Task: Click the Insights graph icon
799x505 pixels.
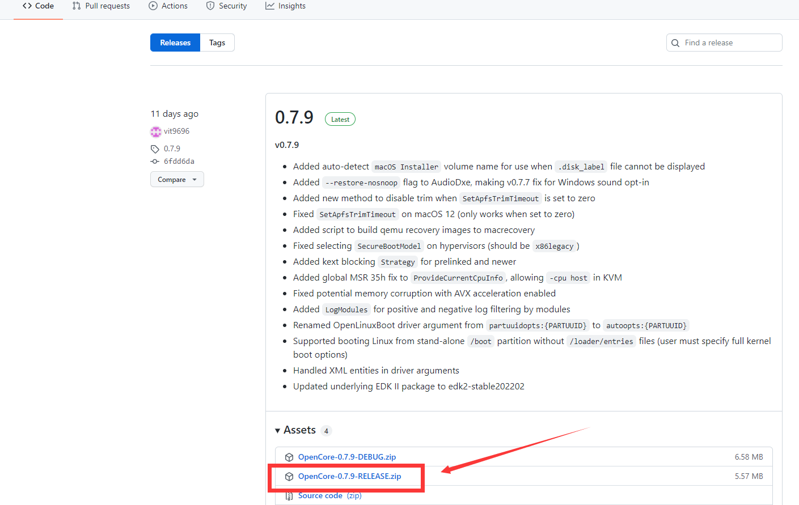Action: (x=270, y=6)
